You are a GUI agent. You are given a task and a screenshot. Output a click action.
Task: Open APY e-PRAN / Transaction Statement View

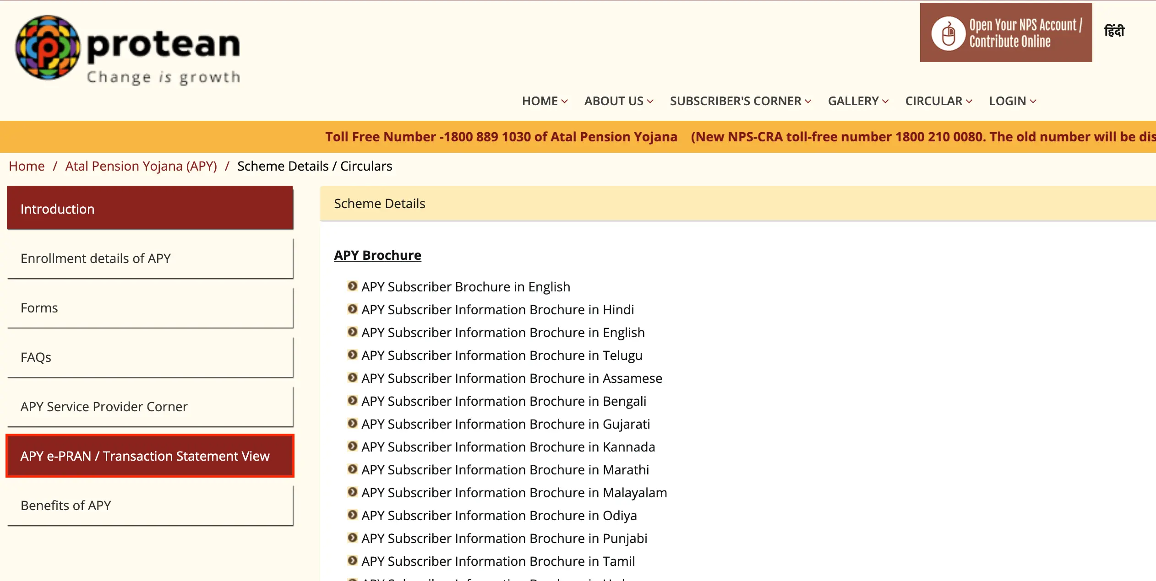coord(150,456)
